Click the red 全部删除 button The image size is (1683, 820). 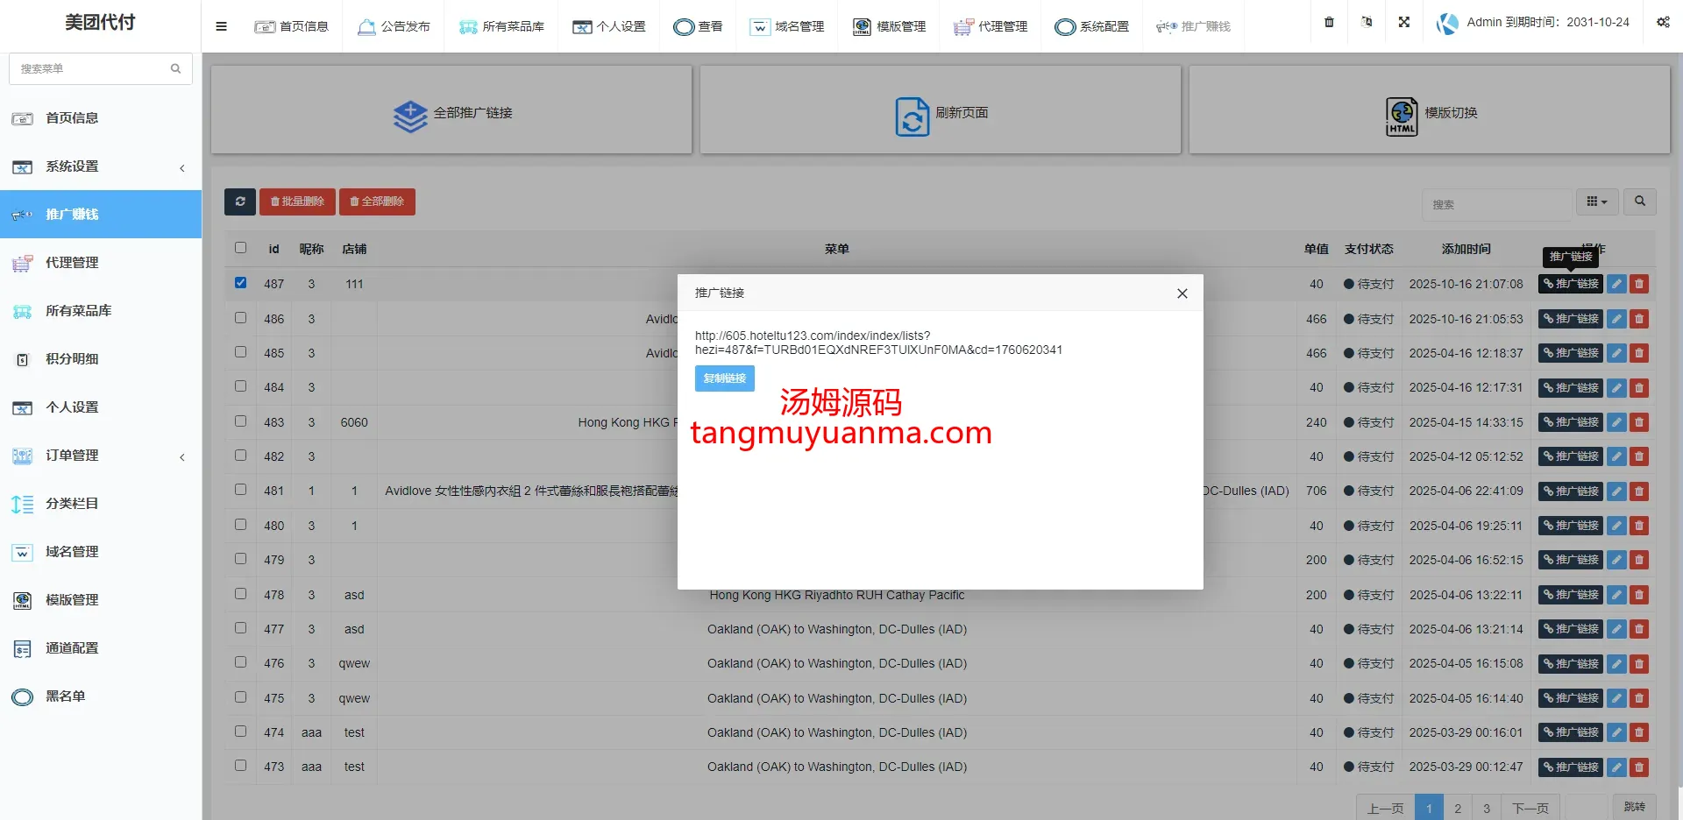377,201
